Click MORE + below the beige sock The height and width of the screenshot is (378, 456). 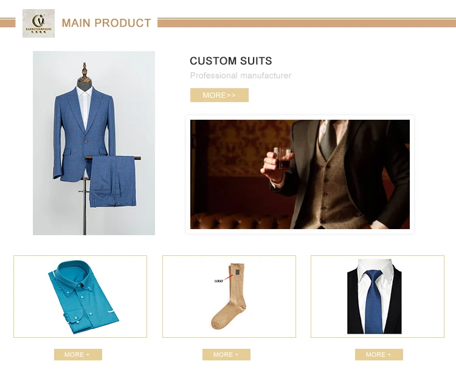[226, 354]
